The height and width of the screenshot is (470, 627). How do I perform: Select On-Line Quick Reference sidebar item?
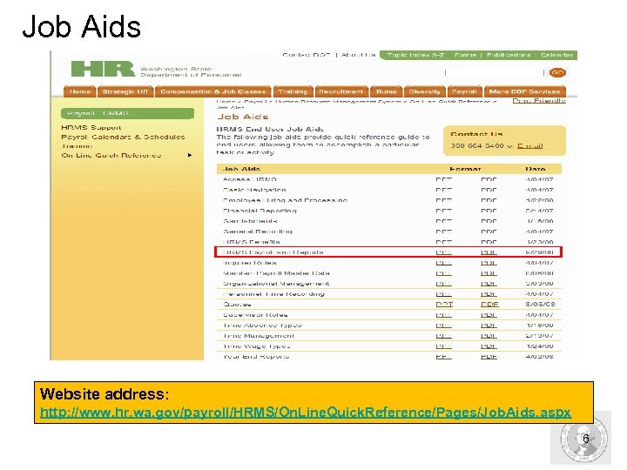coord(111,155)
